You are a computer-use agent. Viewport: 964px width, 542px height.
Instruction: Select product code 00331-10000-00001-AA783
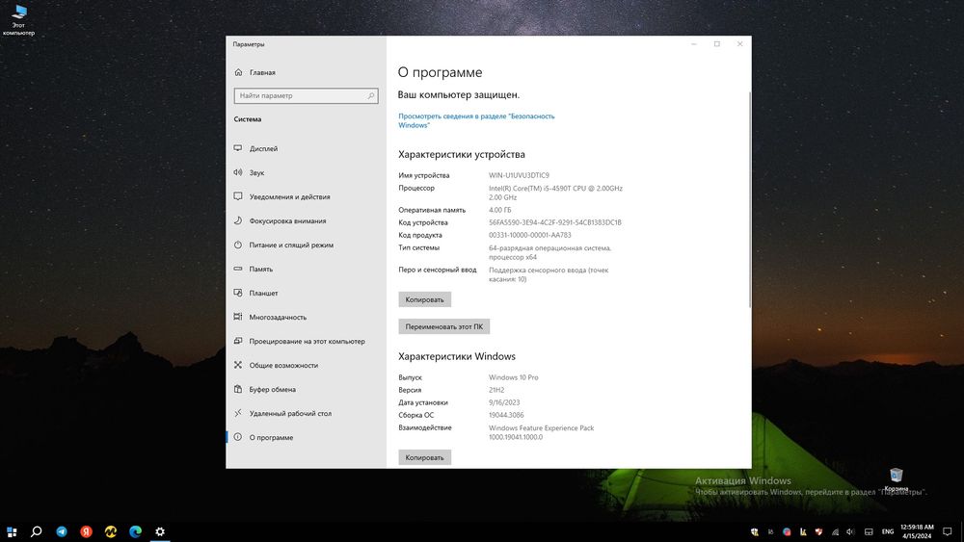coord(530,235)
